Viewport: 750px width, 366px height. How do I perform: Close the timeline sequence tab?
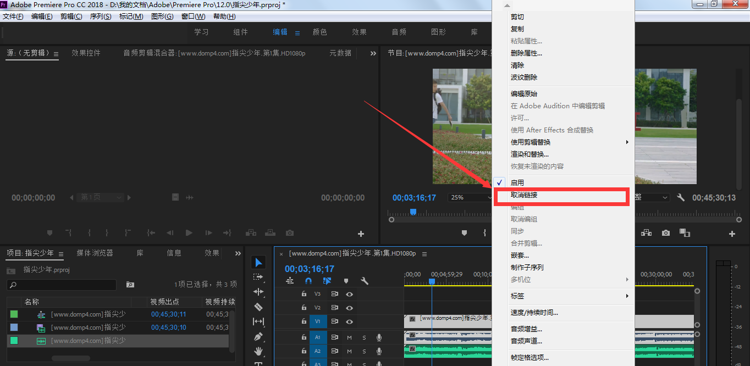click(282, 254)
